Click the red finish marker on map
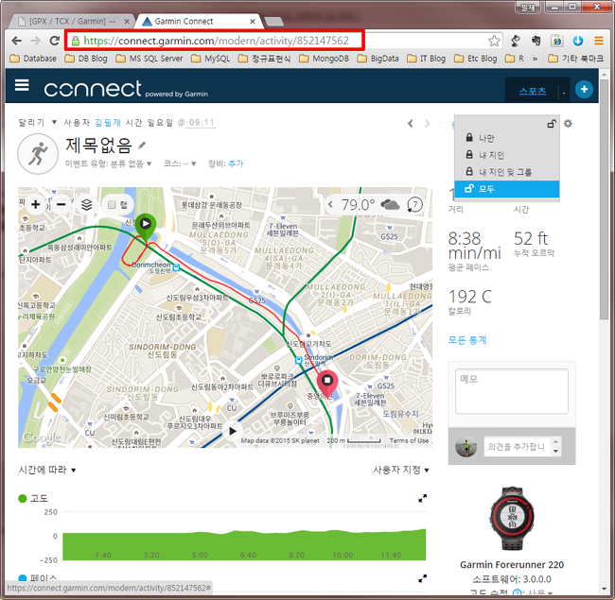 tap(327, 383)
